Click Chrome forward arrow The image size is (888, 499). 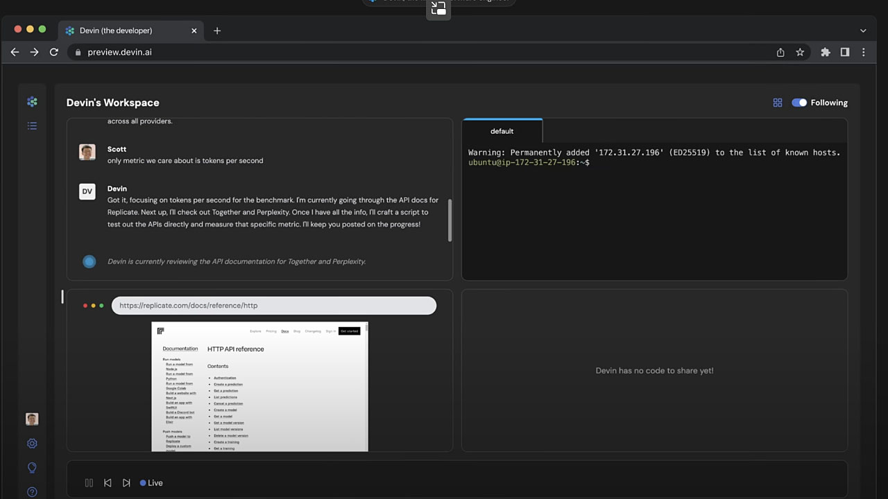(34, 52)
